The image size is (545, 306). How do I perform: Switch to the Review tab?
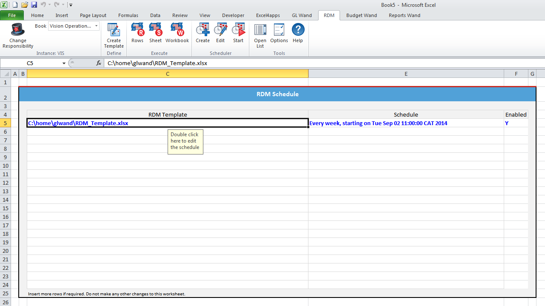click(x=180, y=15)
